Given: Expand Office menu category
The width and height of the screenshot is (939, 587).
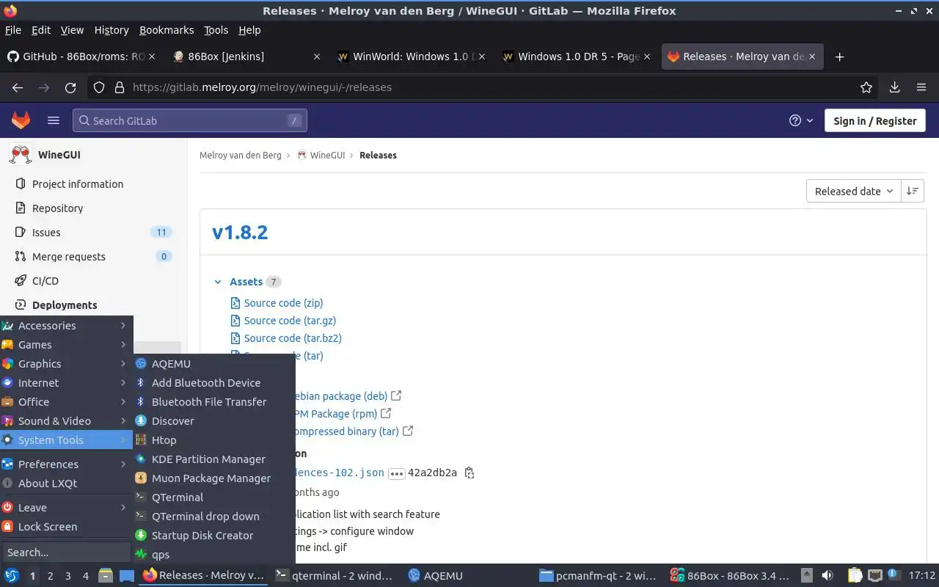Looking at the screenshot, I should (x=66, y=402).
